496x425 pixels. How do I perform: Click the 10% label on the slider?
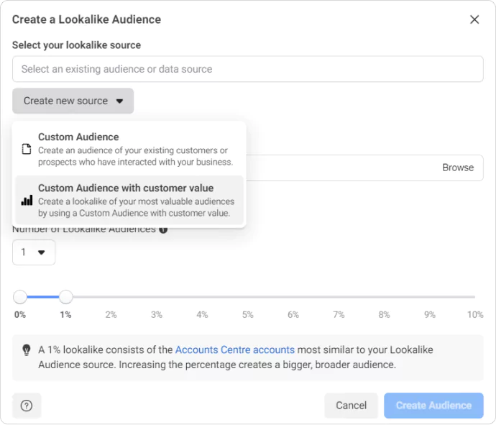click(474, 315)
